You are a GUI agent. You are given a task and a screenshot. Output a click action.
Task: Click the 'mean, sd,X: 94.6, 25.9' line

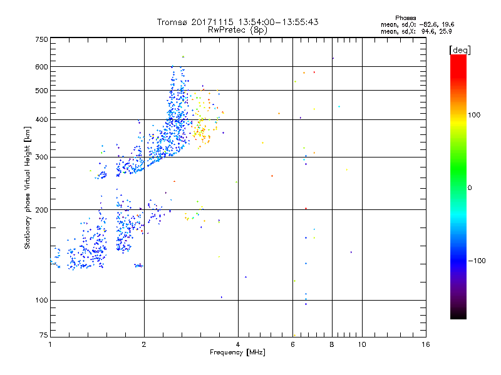click(x=416, y=32)
